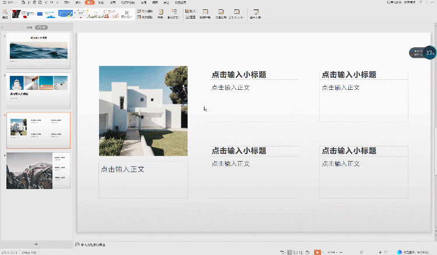437x255 pixels.
Task: Collapse the ribbon with the chevron arrow
Action: 432,3
